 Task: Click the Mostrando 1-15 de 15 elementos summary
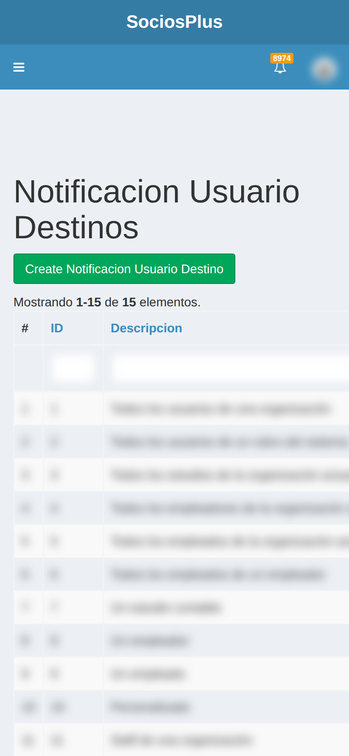click(x=107, y=302)
